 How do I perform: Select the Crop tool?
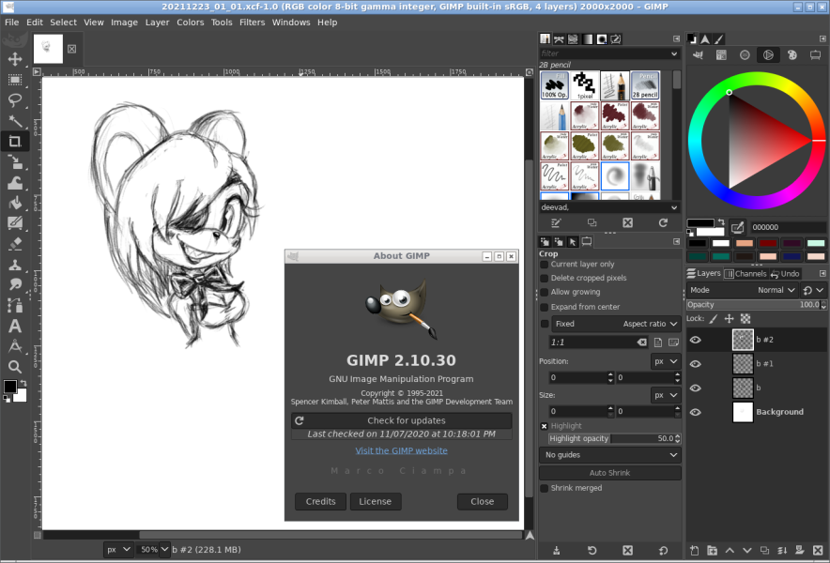pos(15,142)
